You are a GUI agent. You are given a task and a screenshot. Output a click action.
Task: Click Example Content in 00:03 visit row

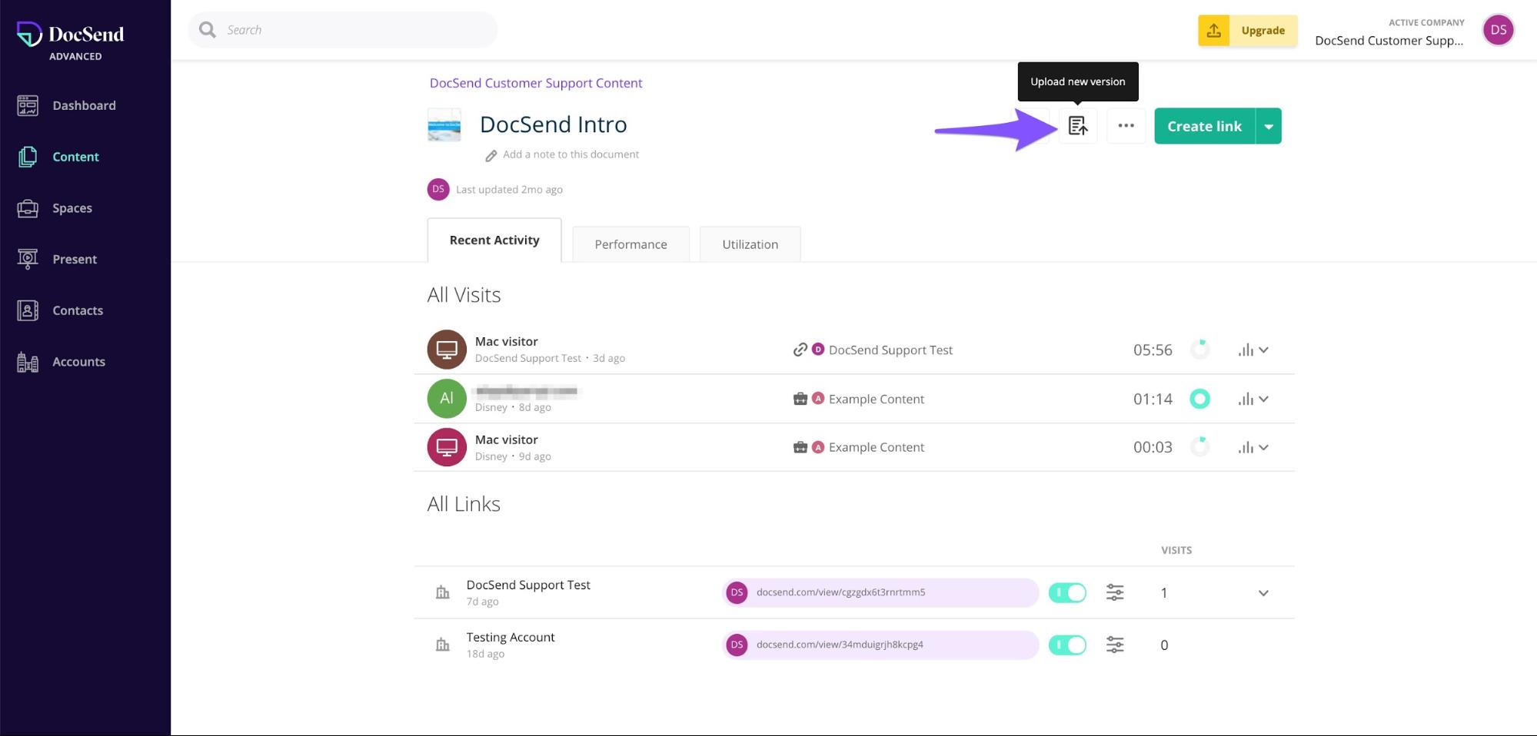point(877,447)
